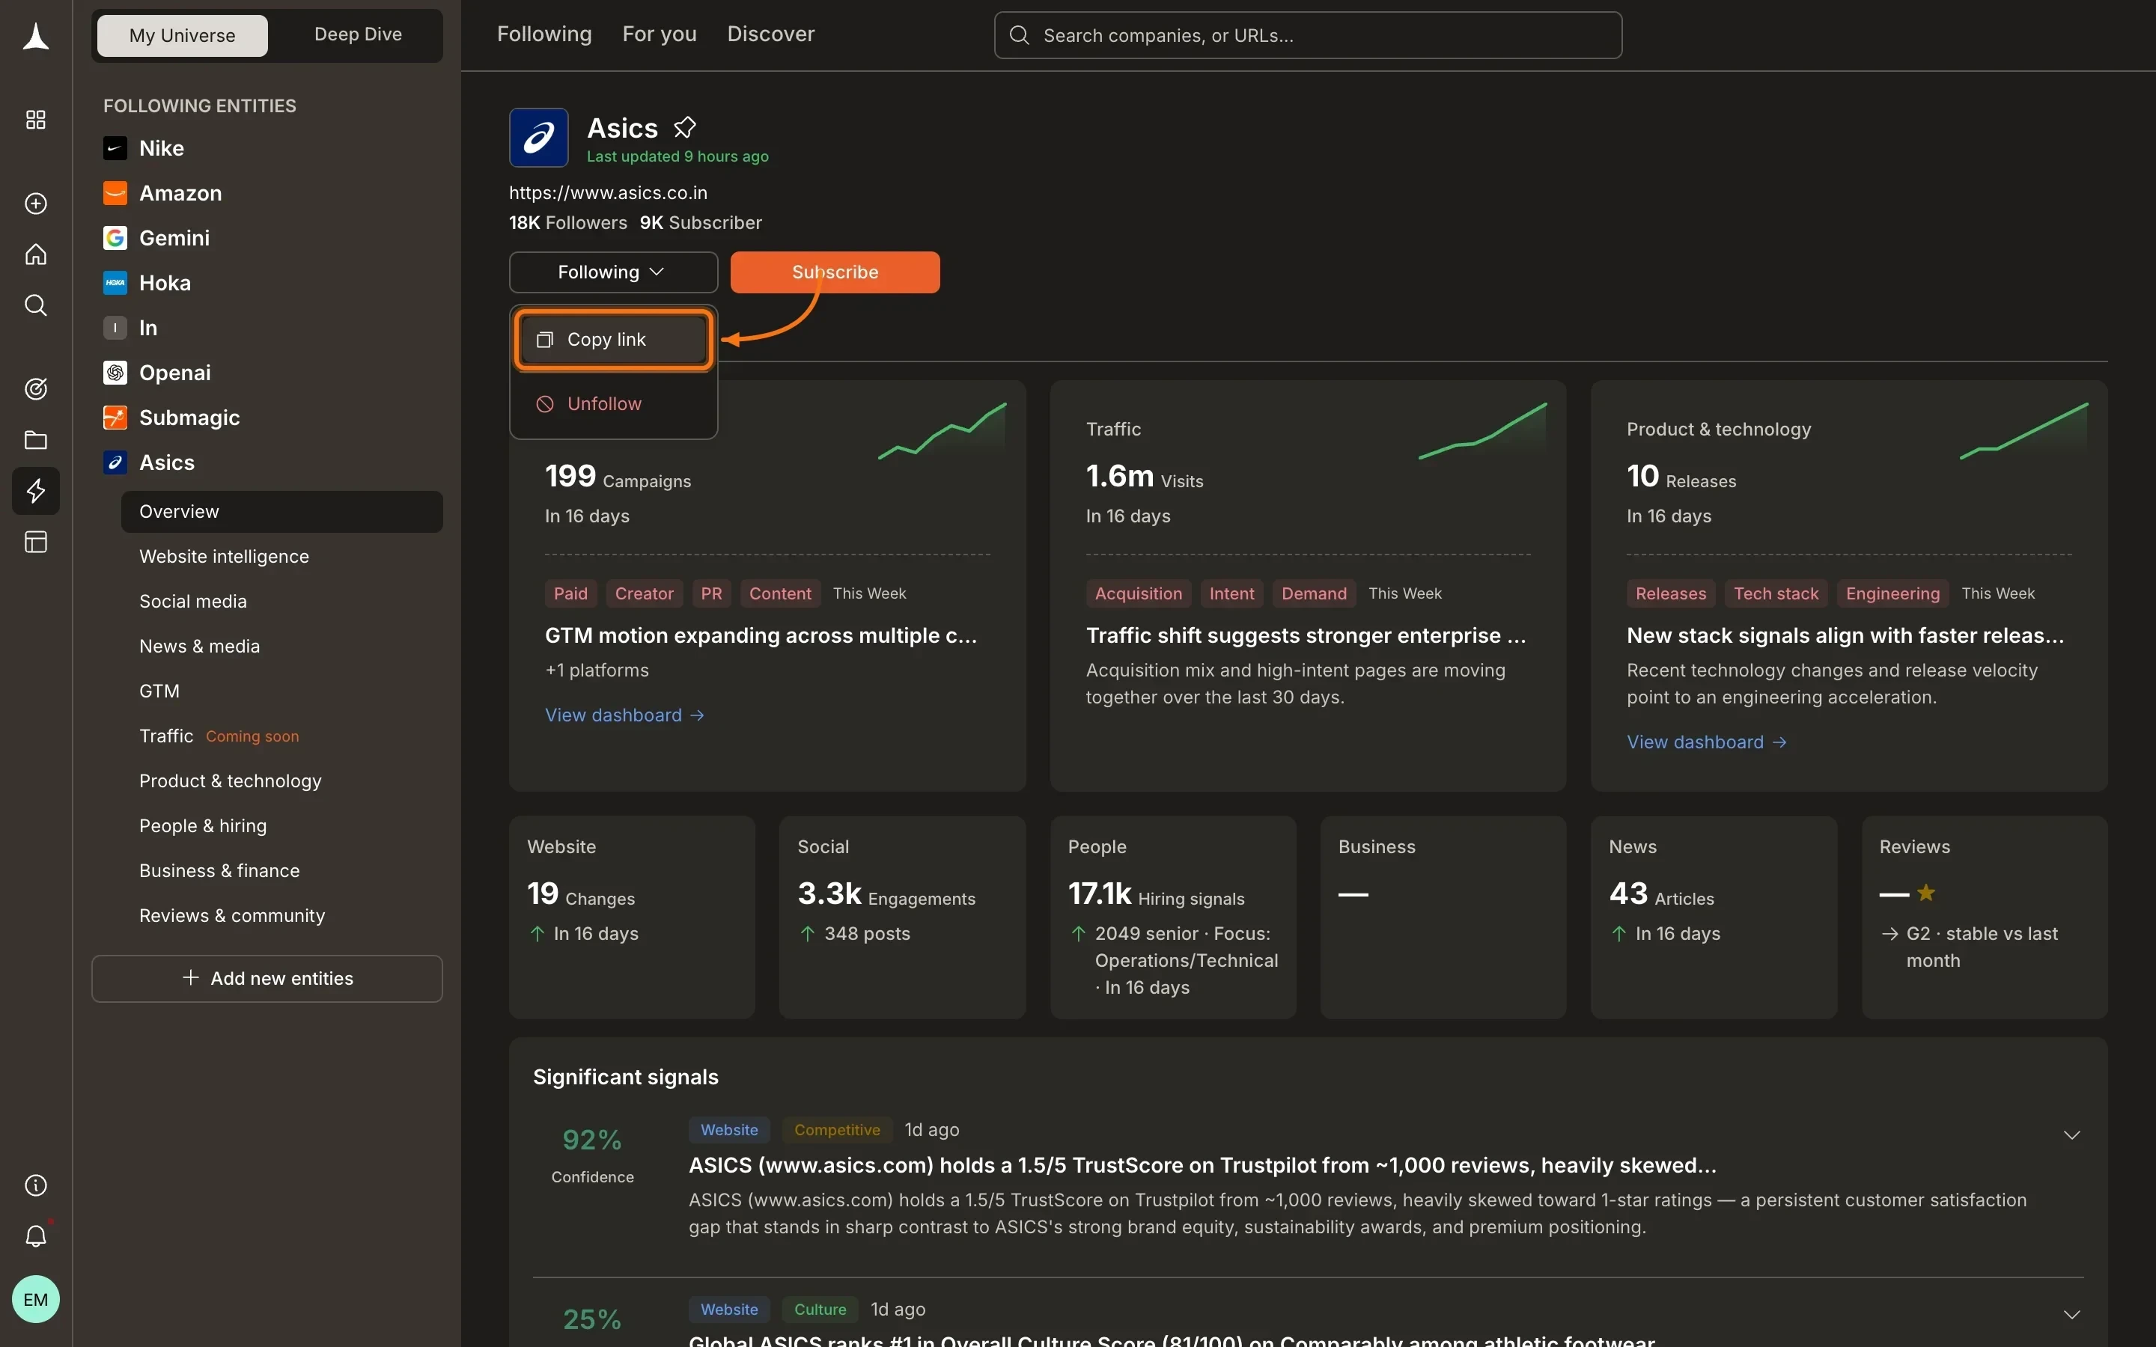Open the asics.co.in URL link

point(609,193)
